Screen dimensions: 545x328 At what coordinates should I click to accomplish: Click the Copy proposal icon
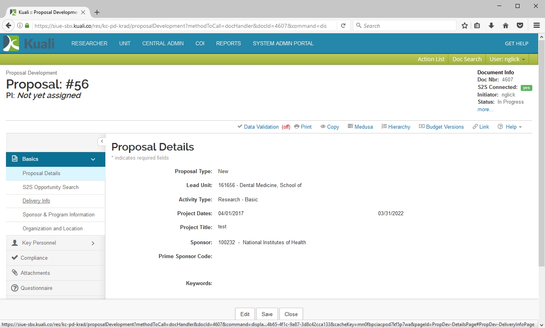tap(323, 127)
